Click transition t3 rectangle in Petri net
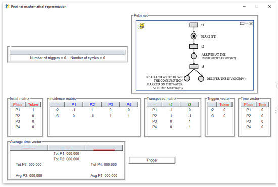 click(x=194, y=67)
